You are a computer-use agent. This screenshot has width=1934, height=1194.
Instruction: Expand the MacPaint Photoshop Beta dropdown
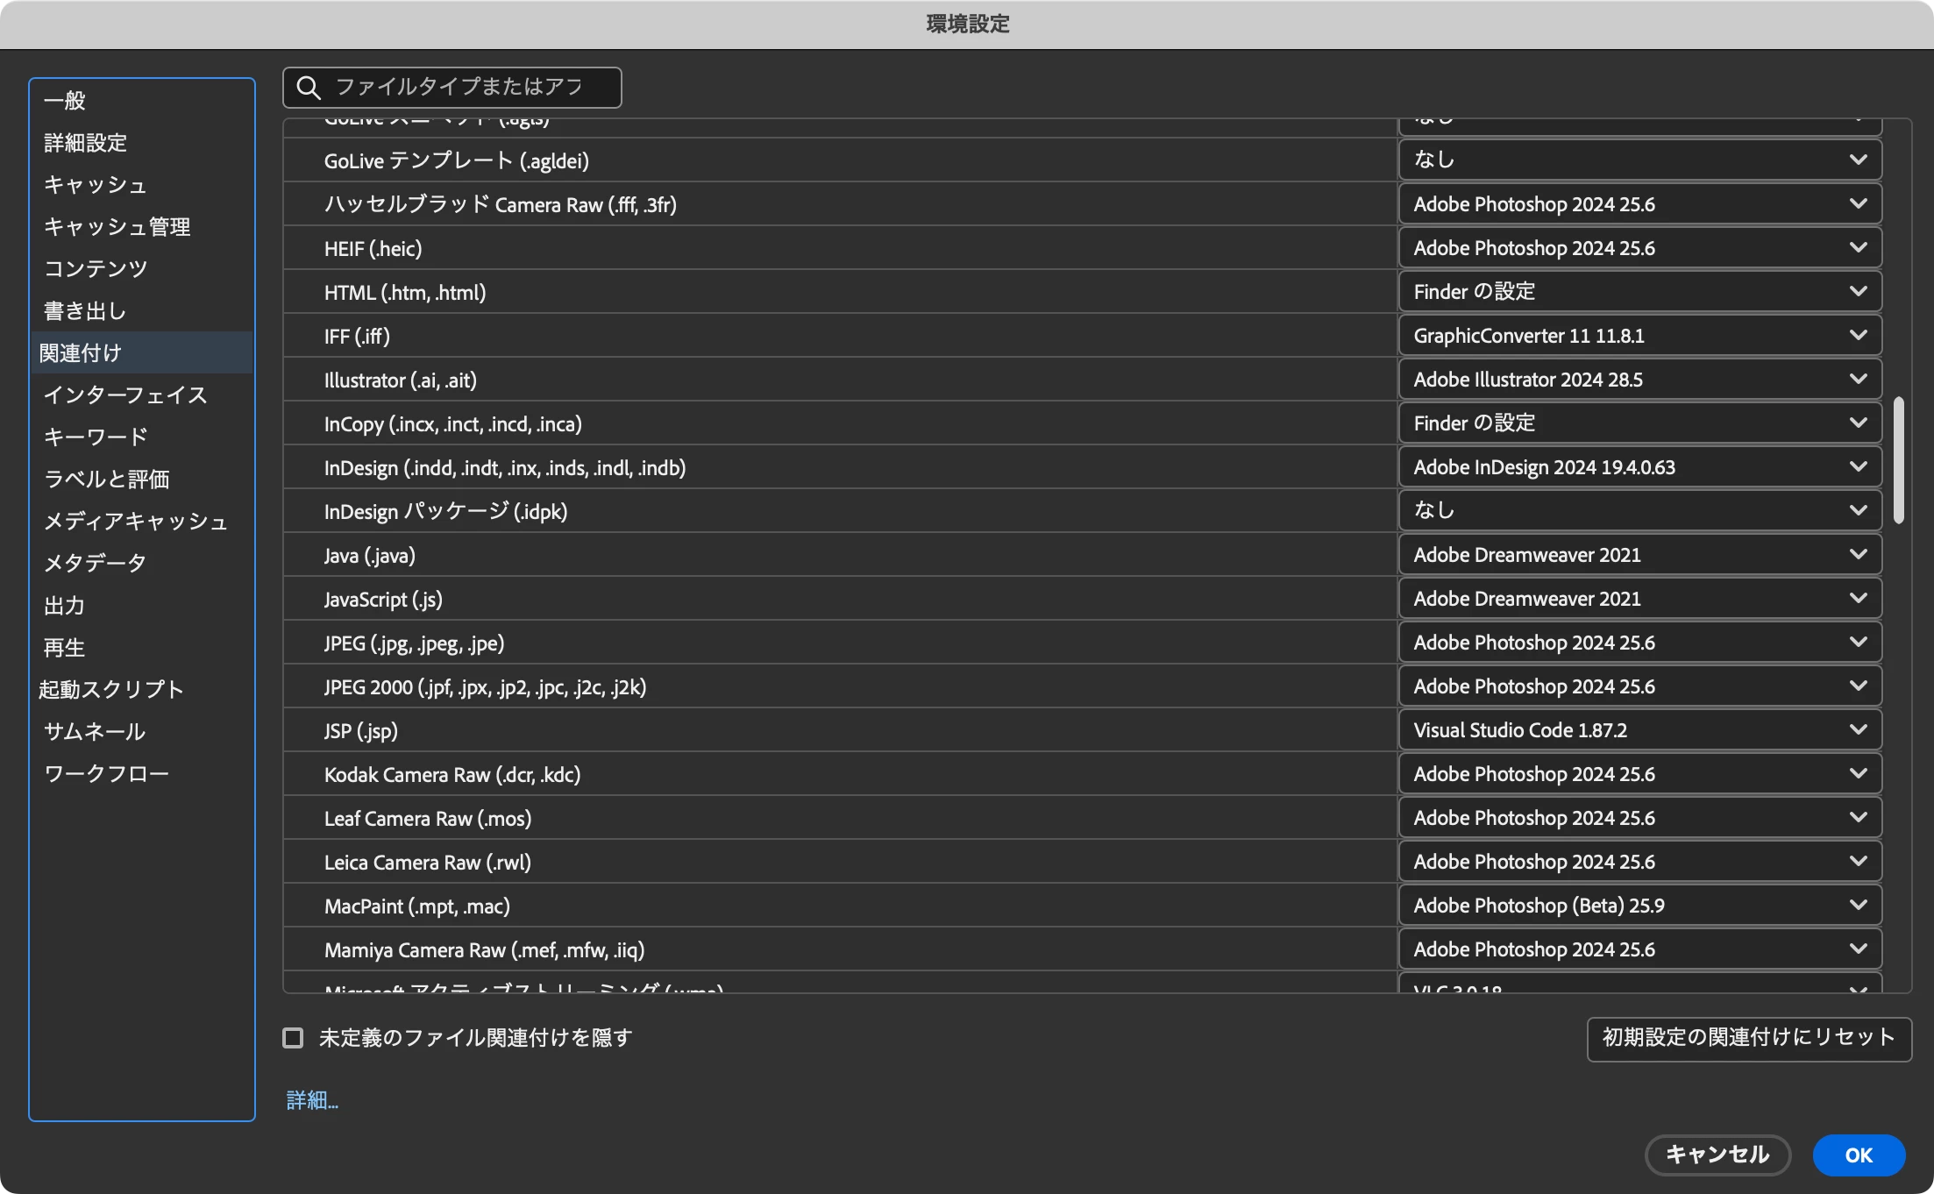1639,906
